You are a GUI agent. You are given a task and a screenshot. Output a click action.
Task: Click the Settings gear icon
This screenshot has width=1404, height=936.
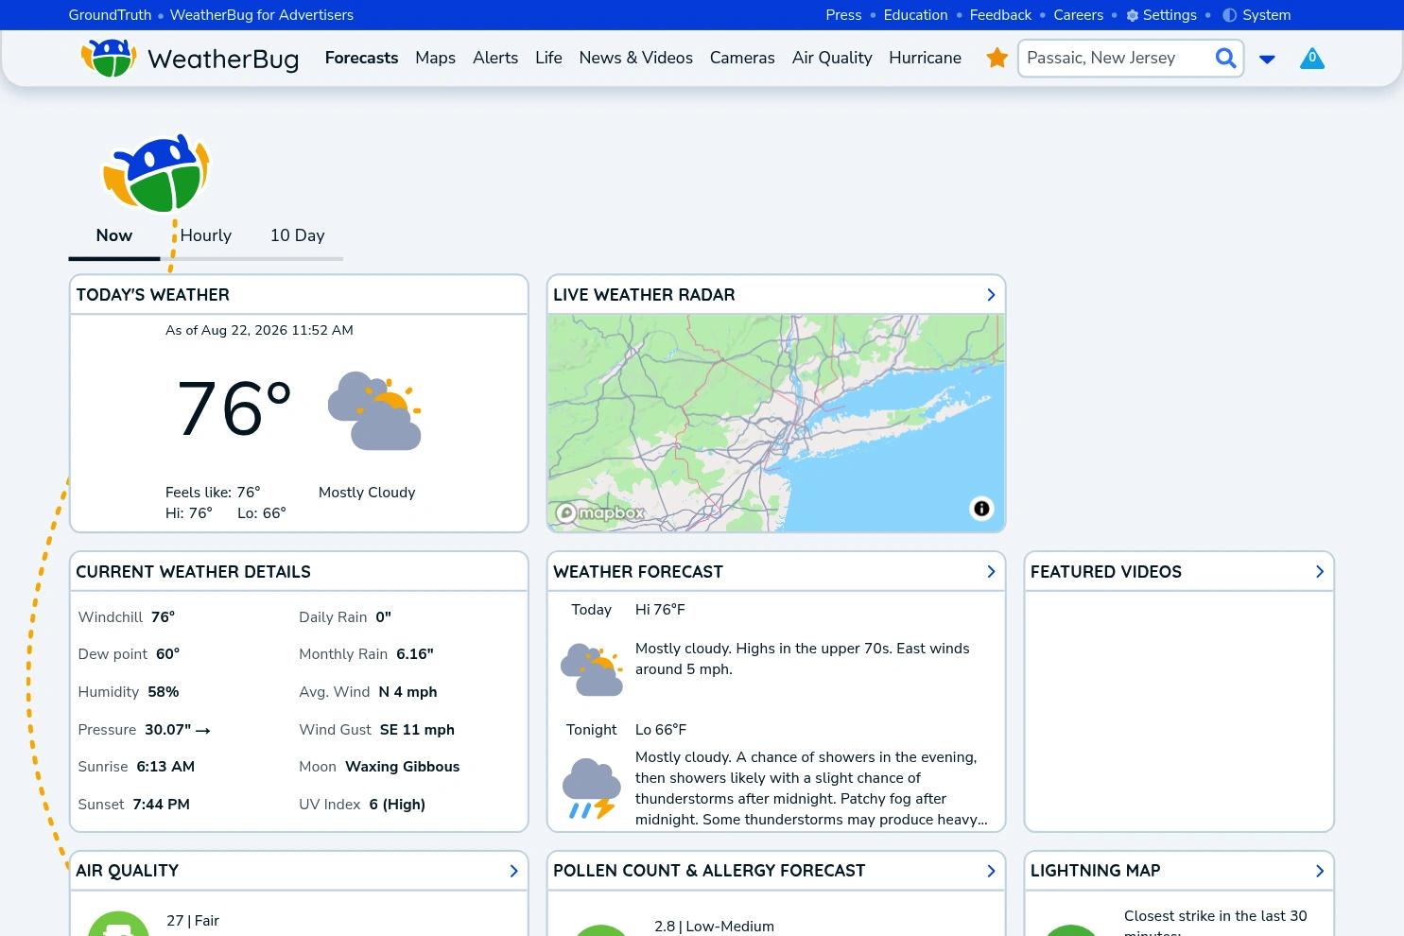click(x=1133, y=15)
